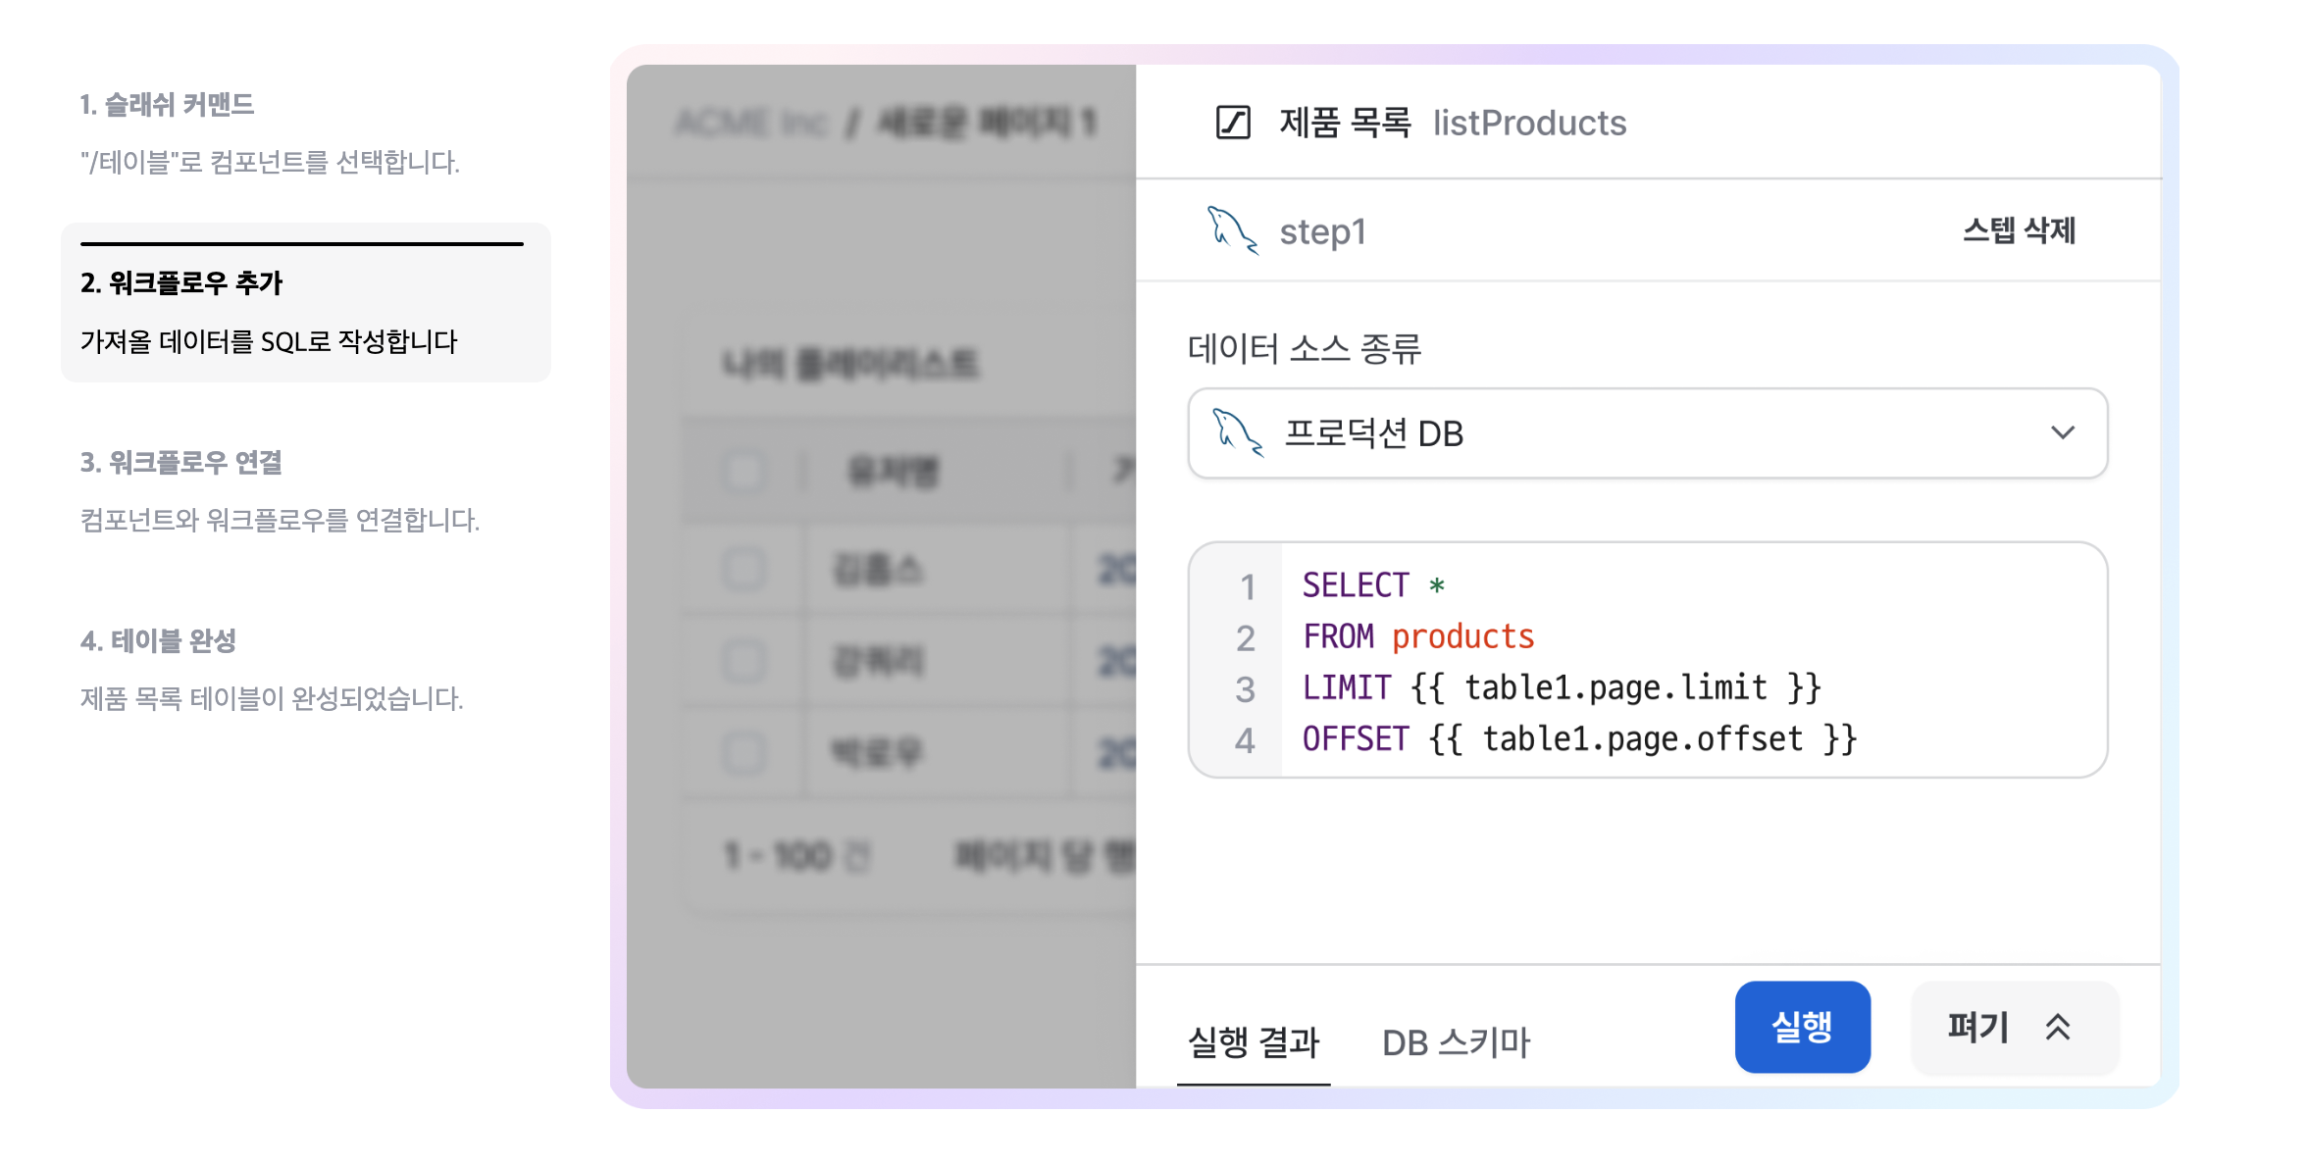
Task: Delete the step via 스텝 삭제
Action: click(2019, 230)
